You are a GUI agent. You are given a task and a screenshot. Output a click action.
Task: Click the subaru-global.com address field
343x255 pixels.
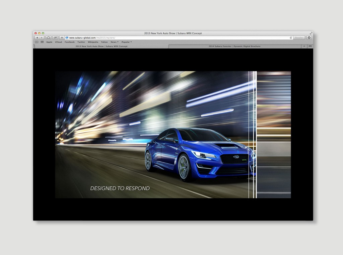pos(179,38)
